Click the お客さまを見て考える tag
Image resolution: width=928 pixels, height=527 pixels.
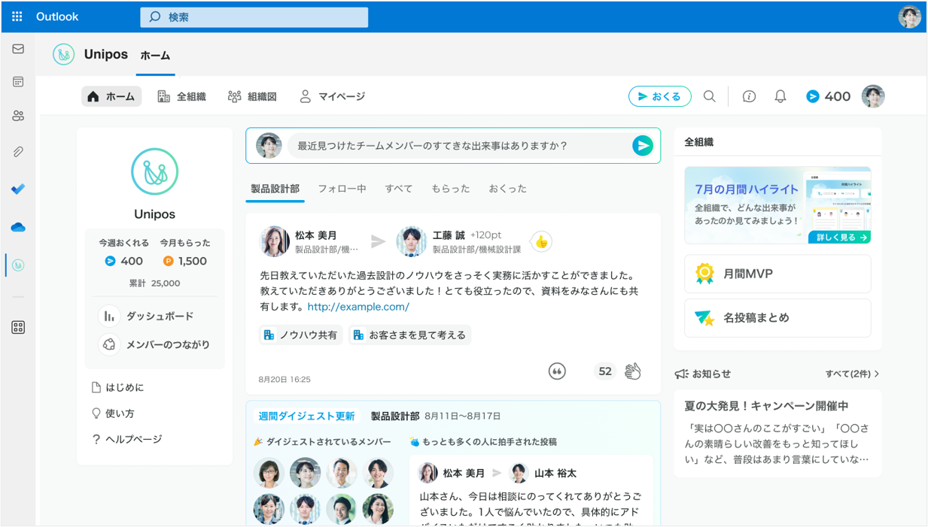[x=409, y=335]
